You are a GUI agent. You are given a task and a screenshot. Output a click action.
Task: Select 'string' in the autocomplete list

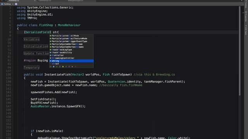coord(71,61)
